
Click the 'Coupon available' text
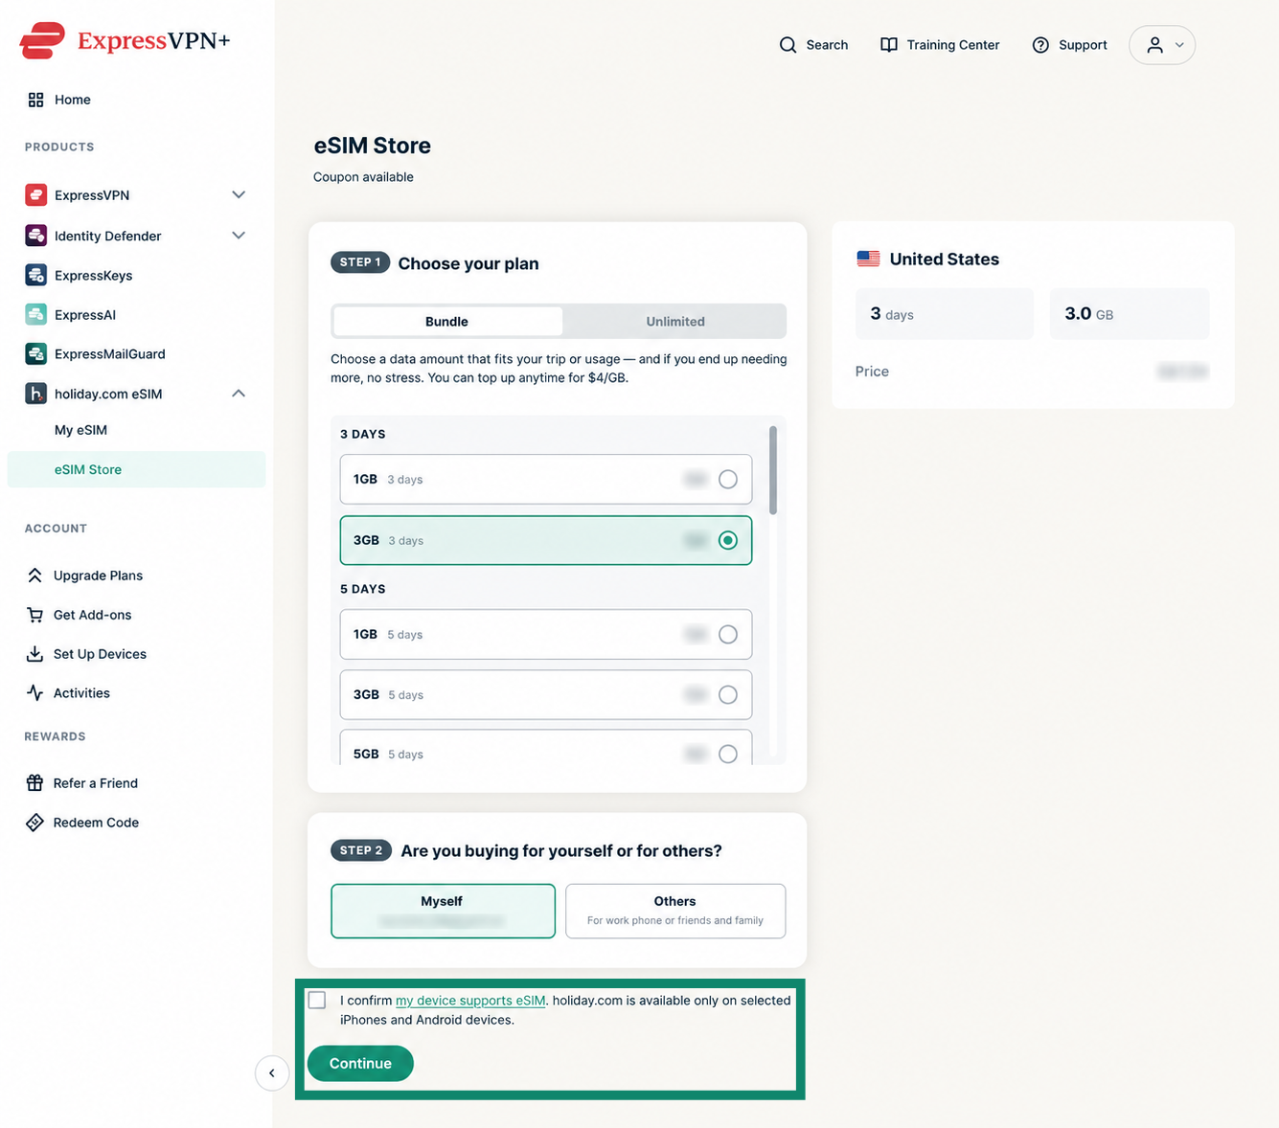click(x=363, y=177)
